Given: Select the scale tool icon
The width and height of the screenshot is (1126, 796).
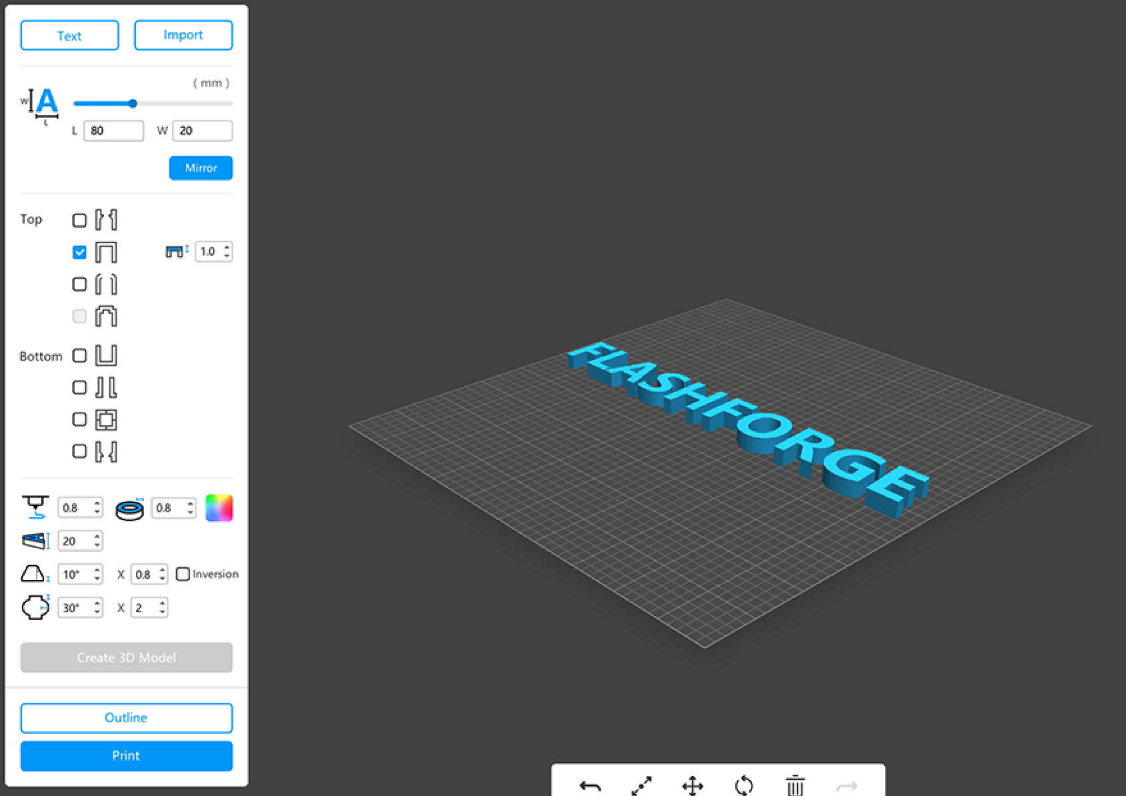Looking at the screenshot, I should 641,786.
